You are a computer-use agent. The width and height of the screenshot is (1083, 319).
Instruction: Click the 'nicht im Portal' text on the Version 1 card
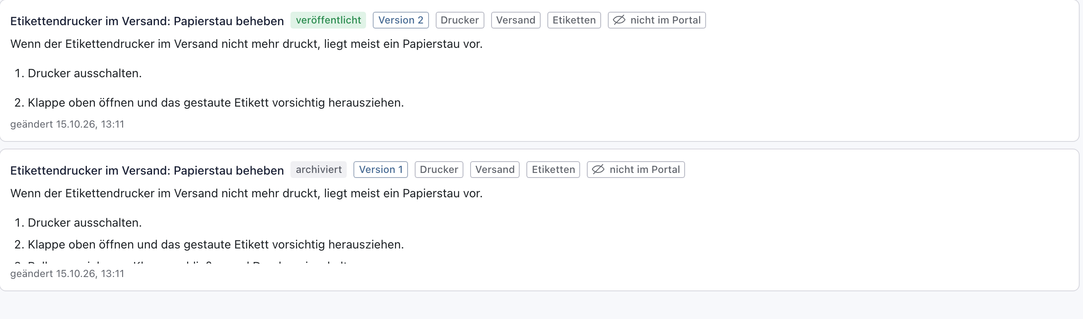(x=644, y=170)
